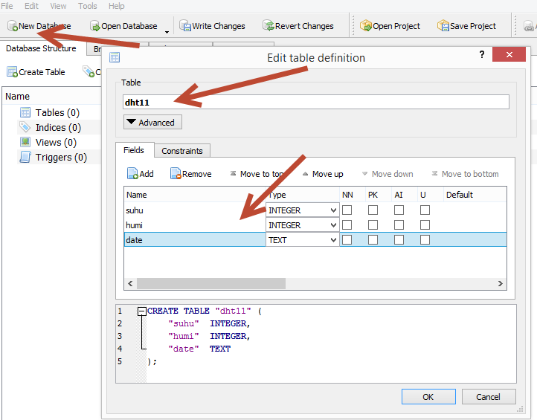Click the Revert Changes icon
The height and width of the screenshot is (420, 537).
[x=268, y=26]
